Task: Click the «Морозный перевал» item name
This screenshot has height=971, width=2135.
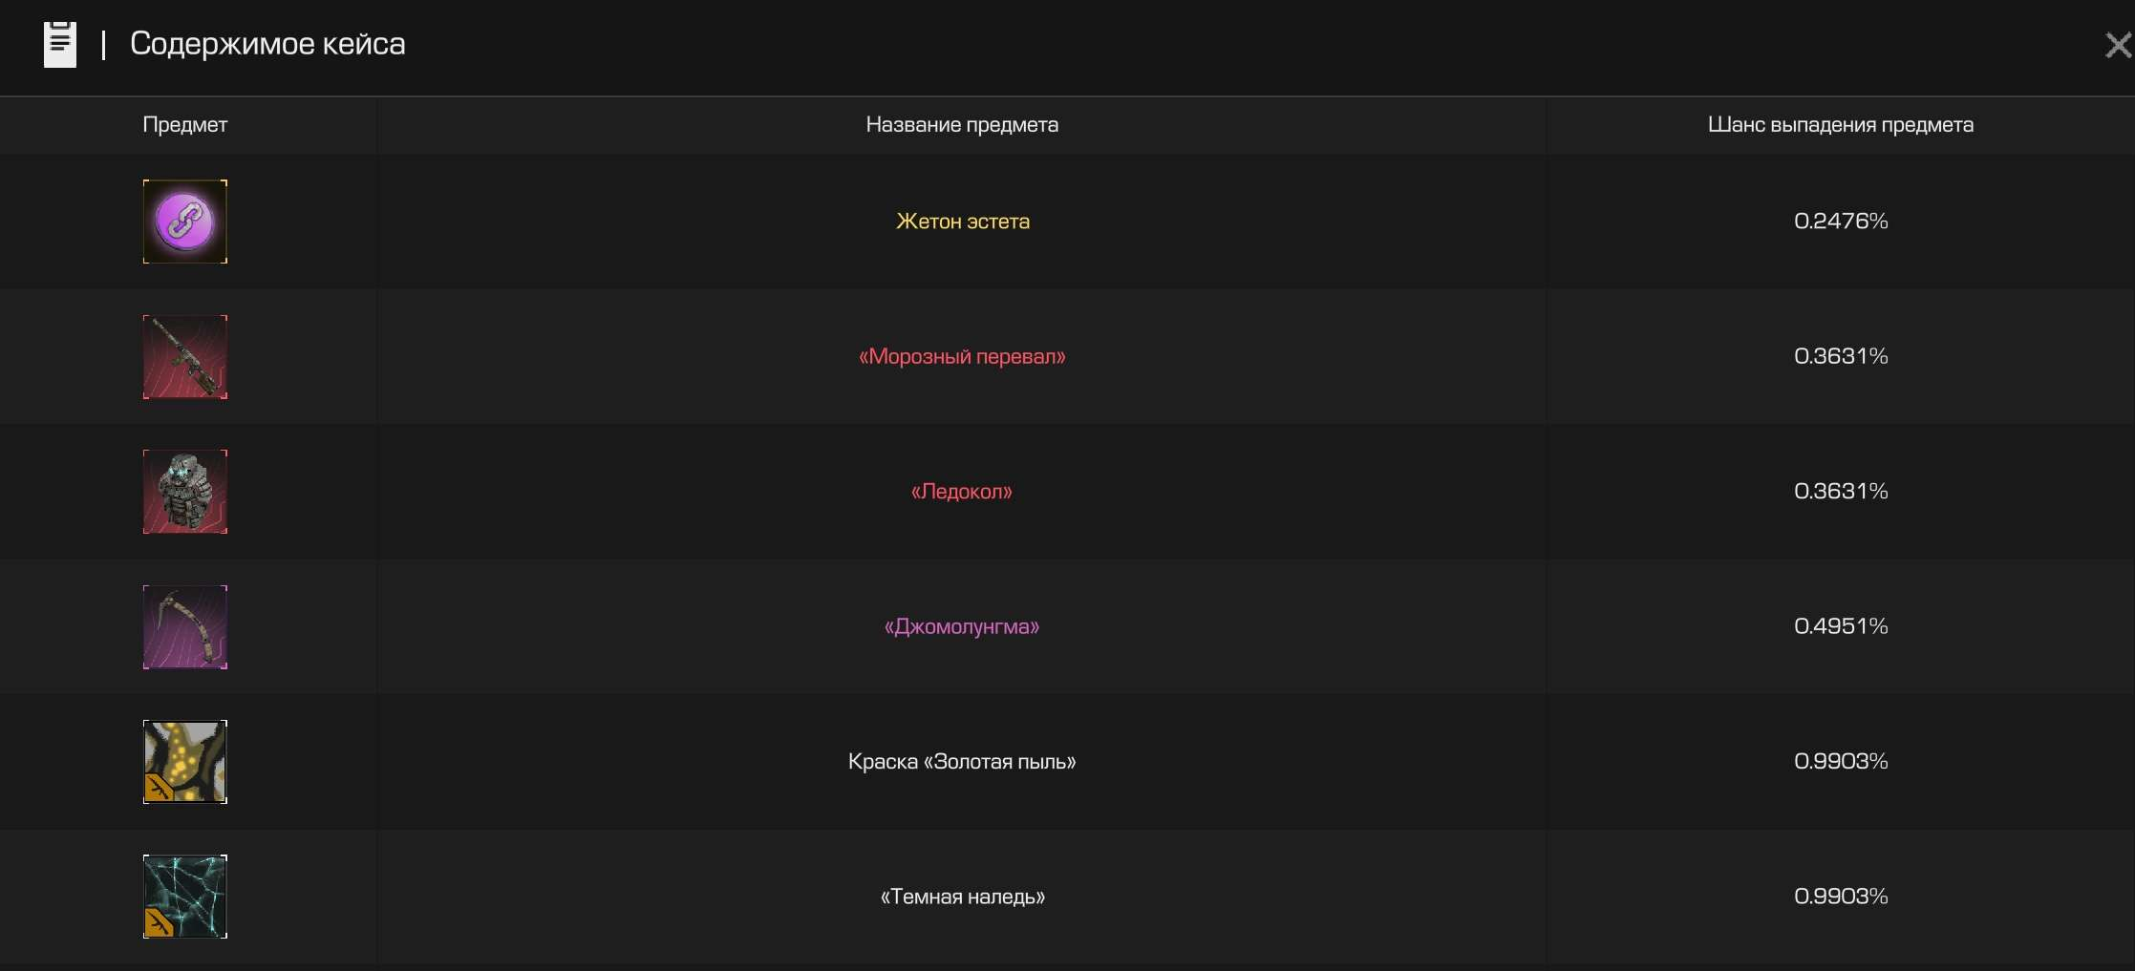Action: click(962, 357)
